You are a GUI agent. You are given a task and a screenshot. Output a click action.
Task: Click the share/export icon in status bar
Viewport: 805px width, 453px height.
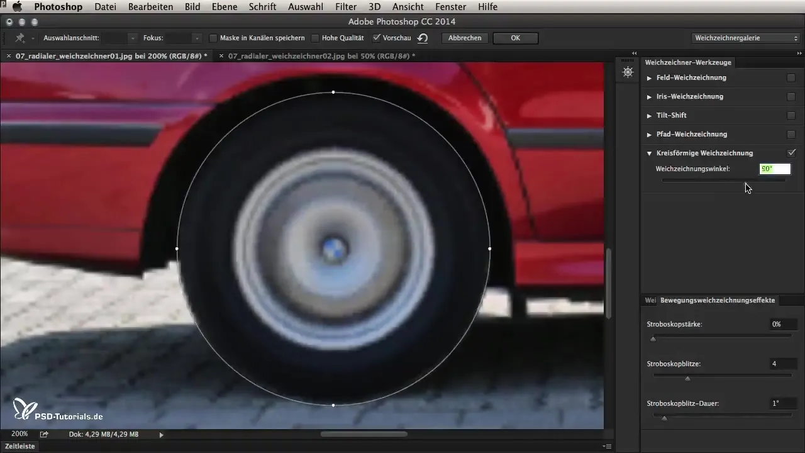45,434
